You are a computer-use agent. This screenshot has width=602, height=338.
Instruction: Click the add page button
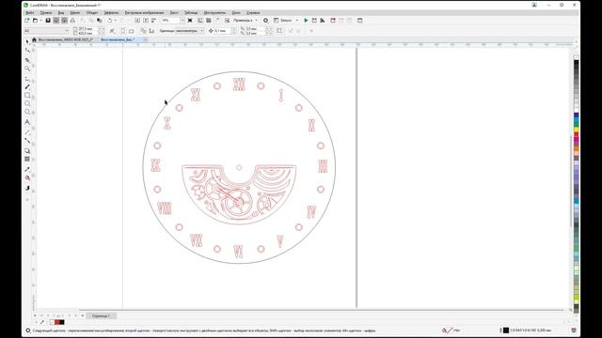(83, 315)
